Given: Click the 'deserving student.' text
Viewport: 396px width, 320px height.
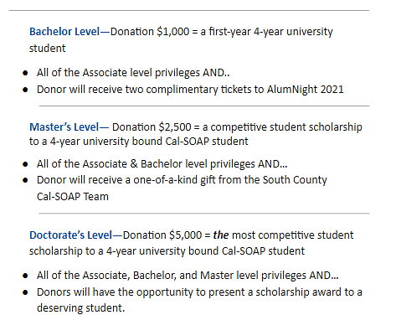Looking at the screenshot, I should pos(80,308).
